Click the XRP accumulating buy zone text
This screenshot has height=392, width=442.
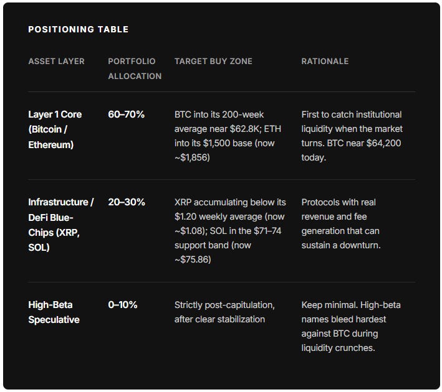[x=230, y=231]
